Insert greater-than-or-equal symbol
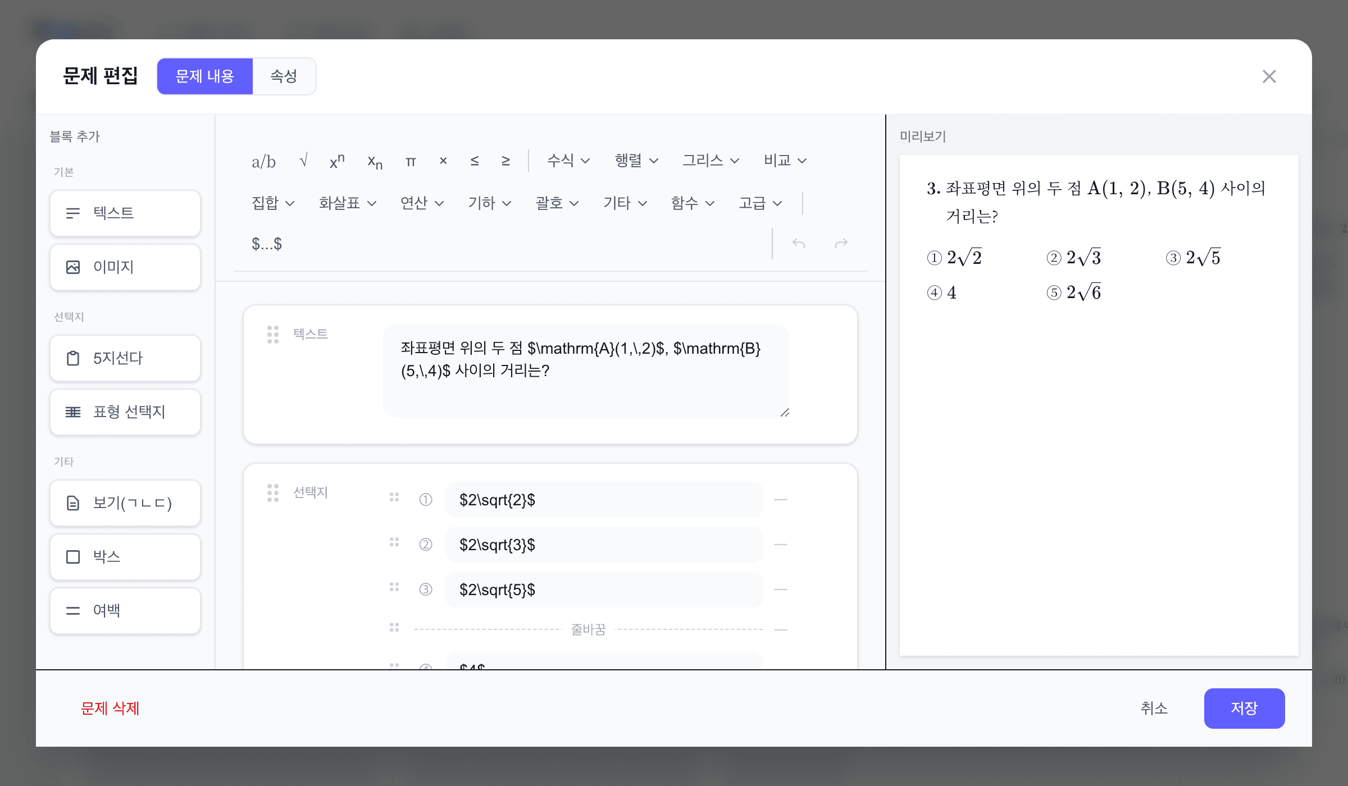Screen dimensions: 1348x786 506,161
